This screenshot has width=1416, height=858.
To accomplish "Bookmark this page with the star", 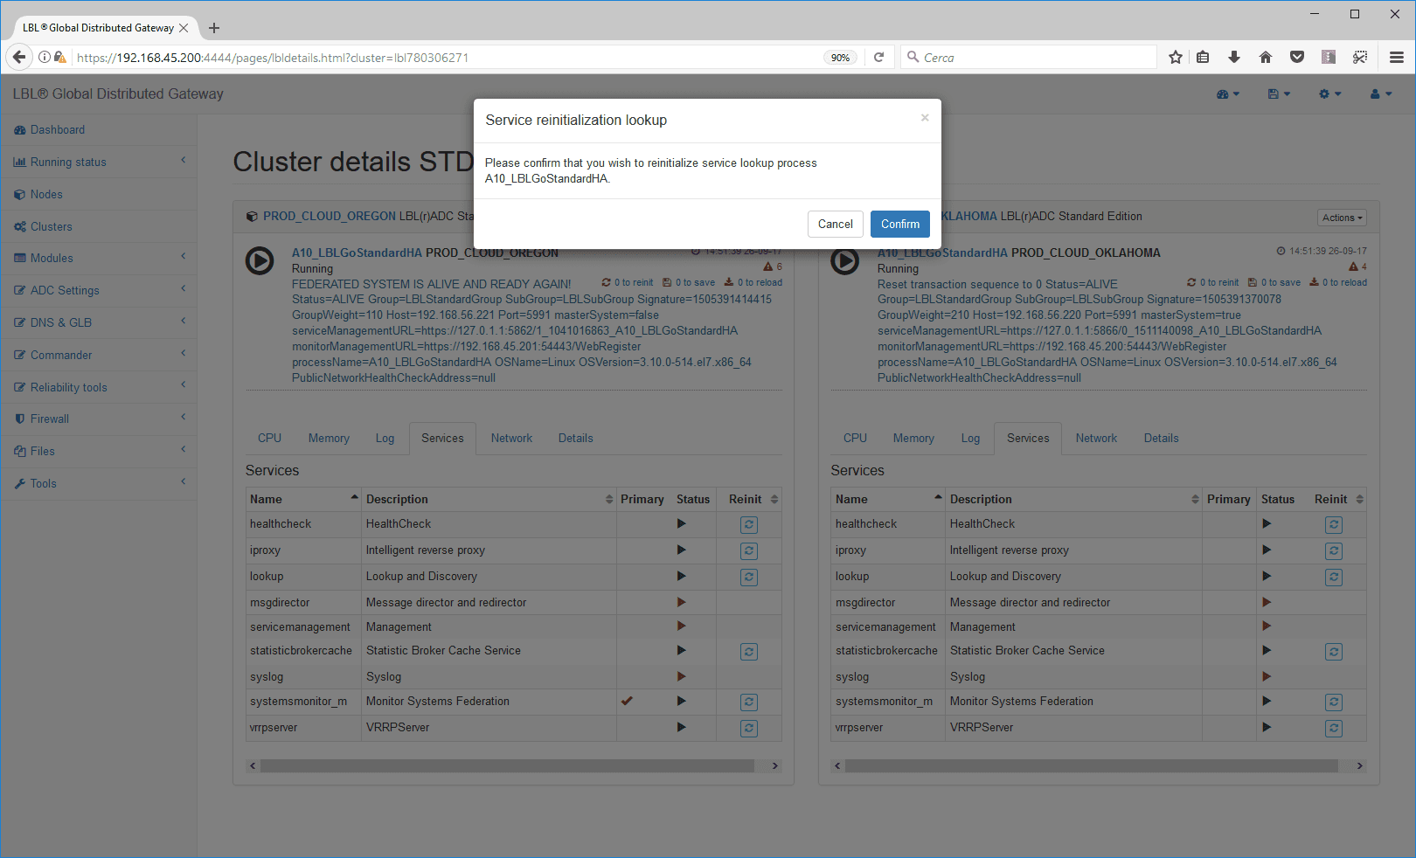I will tap(1176, 58).
